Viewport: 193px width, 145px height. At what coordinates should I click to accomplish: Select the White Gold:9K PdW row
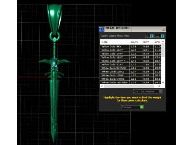point(131,68)
